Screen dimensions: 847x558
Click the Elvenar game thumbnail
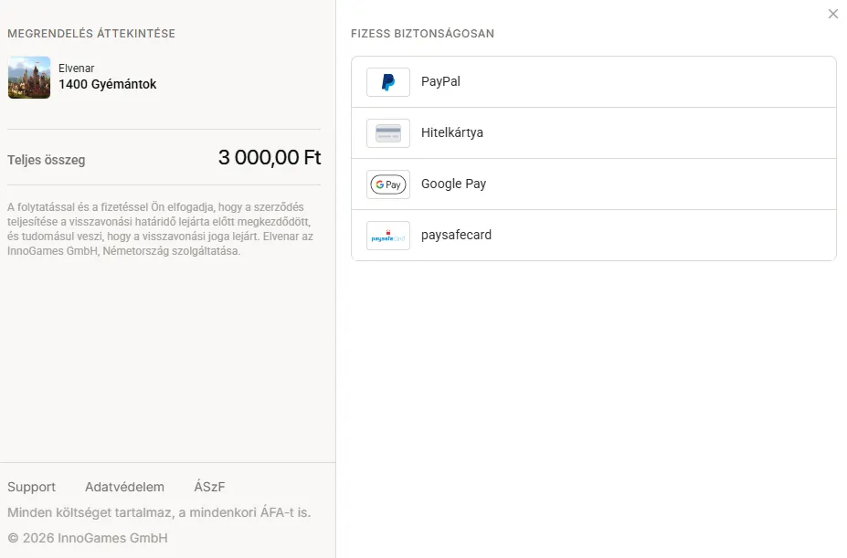[x=29, y=78]
